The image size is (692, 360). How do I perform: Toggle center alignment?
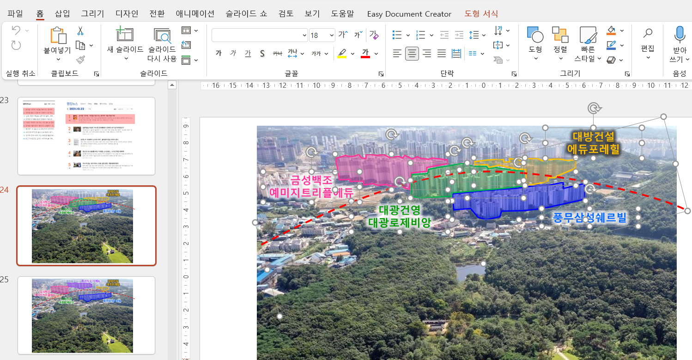(x=412, y=54)
